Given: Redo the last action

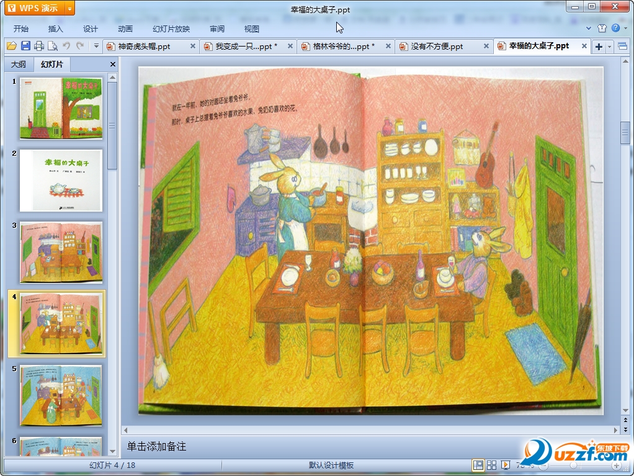Looking at the screenshot, I should (x=80, y=46).
